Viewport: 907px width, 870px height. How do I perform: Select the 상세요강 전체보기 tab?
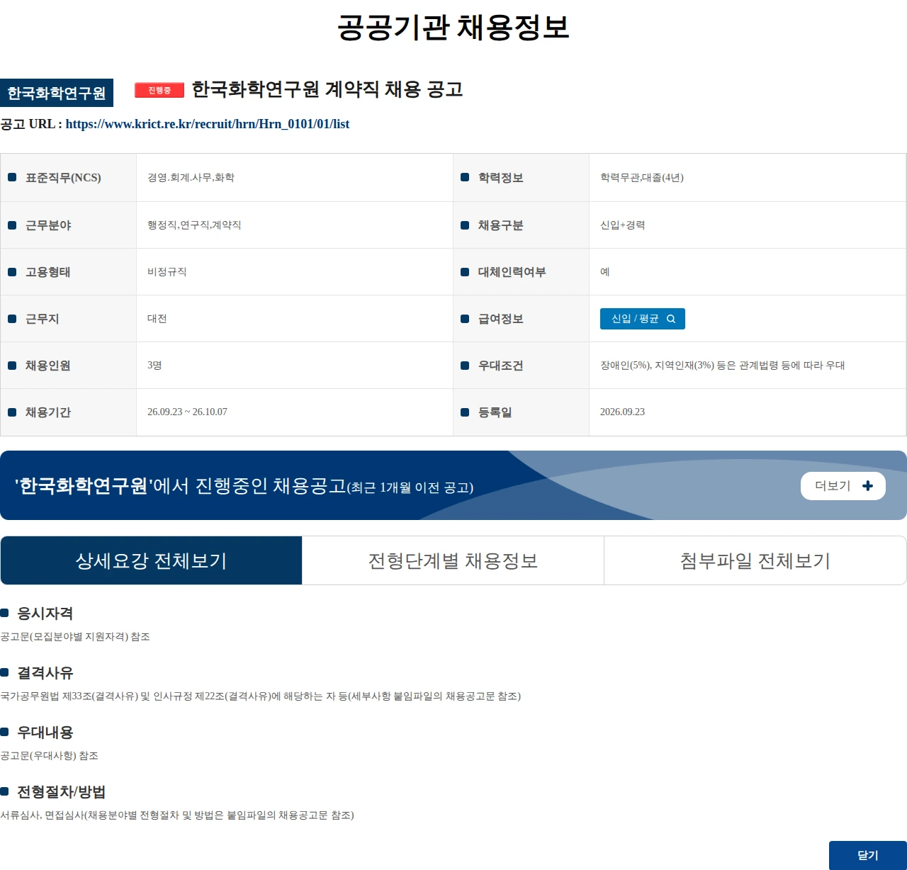152,560
